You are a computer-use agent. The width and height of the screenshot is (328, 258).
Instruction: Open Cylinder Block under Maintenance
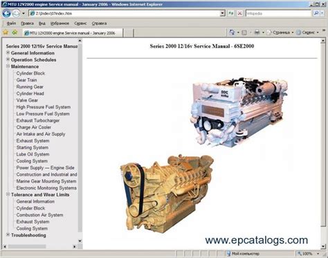point(30,73)
